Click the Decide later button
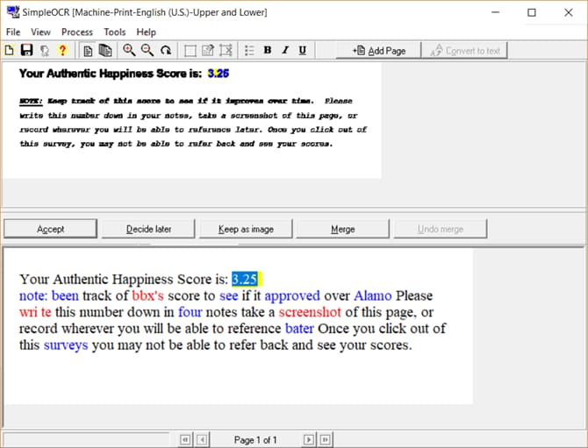This screenshot has height=448, width=588. [148, 230]
